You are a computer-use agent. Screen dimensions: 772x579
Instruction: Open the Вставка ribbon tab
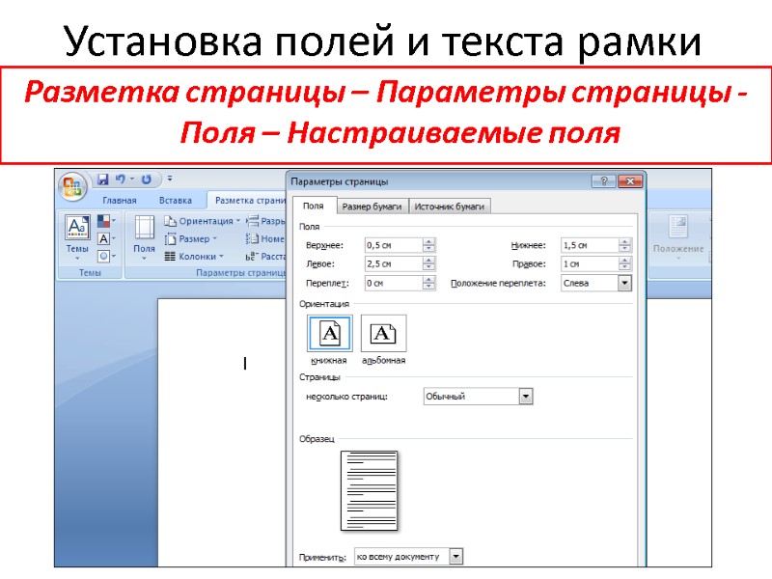[x=176, y=201]
